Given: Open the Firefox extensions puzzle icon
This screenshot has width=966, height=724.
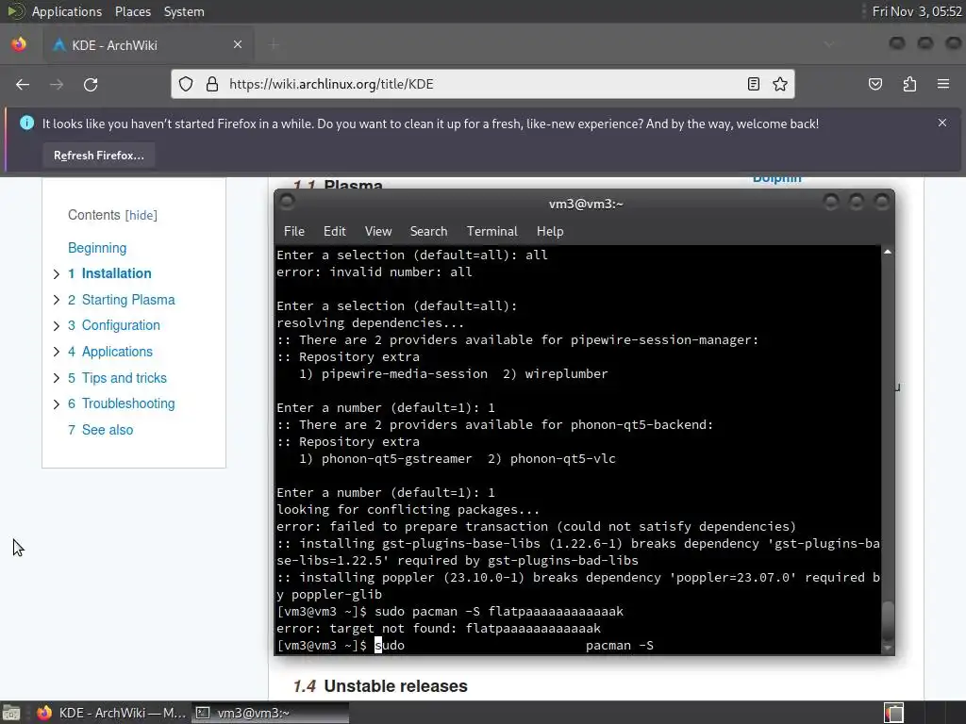Looking at the screenshot, I should [x=910, y=84].
